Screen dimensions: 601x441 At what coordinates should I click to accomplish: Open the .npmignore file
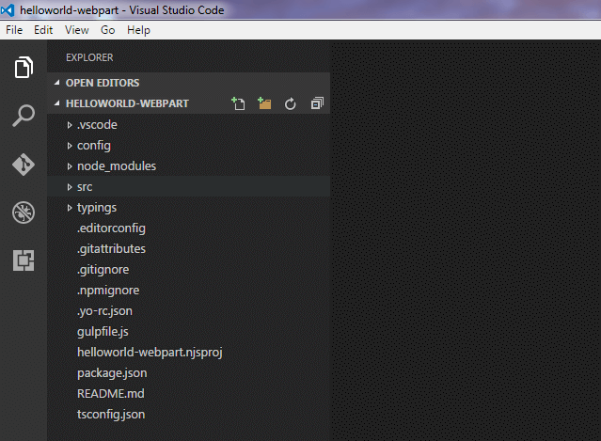click(x=108, y=291)
